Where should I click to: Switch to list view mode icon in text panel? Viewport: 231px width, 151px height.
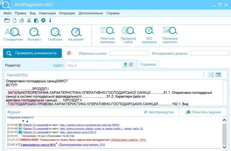[219, 75]
